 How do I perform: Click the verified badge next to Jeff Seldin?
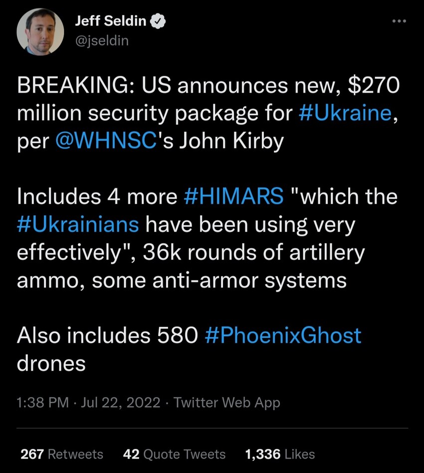tap(158, 21)
